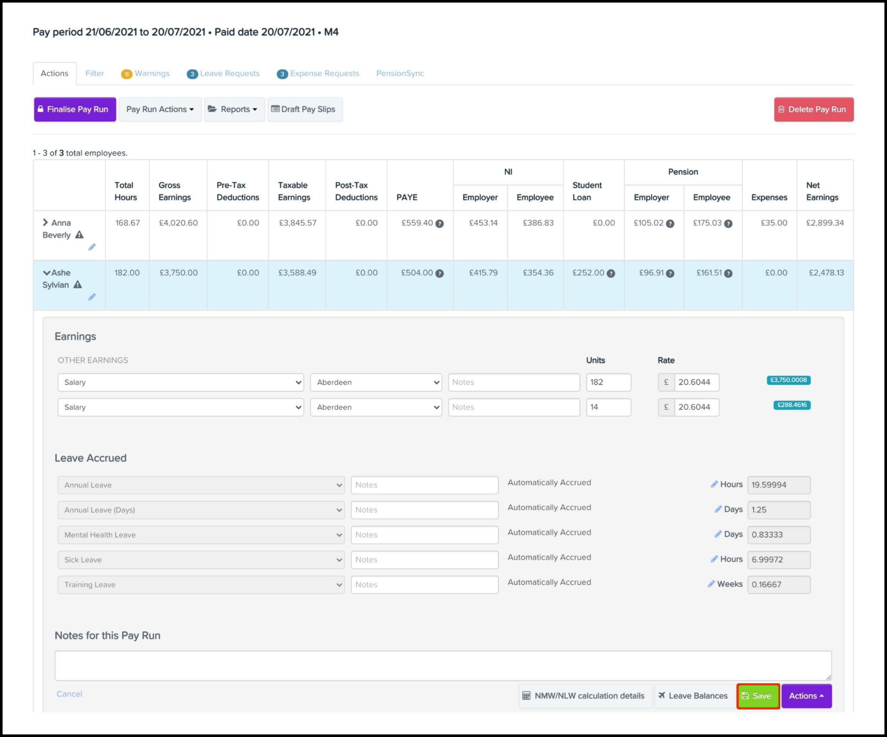Screen dimensions: 887x737
Task: Click the warning triangle beside Ashe Sylvian
Action: (78, 285)
